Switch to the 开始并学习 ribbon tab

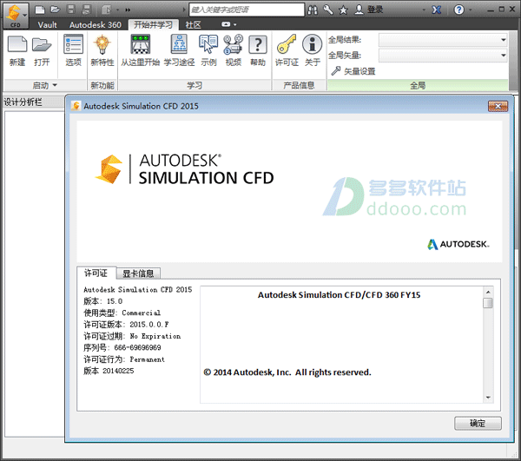[153, 24]
